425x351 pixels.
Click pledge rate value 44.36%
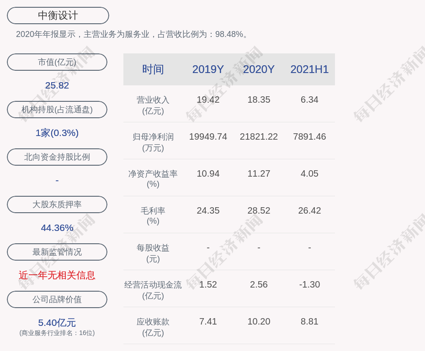(57, 228)
